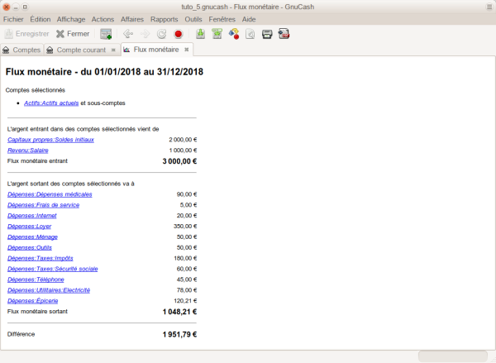
Task: Click the back arrow navigation icon
Action: tap(127, 34)
